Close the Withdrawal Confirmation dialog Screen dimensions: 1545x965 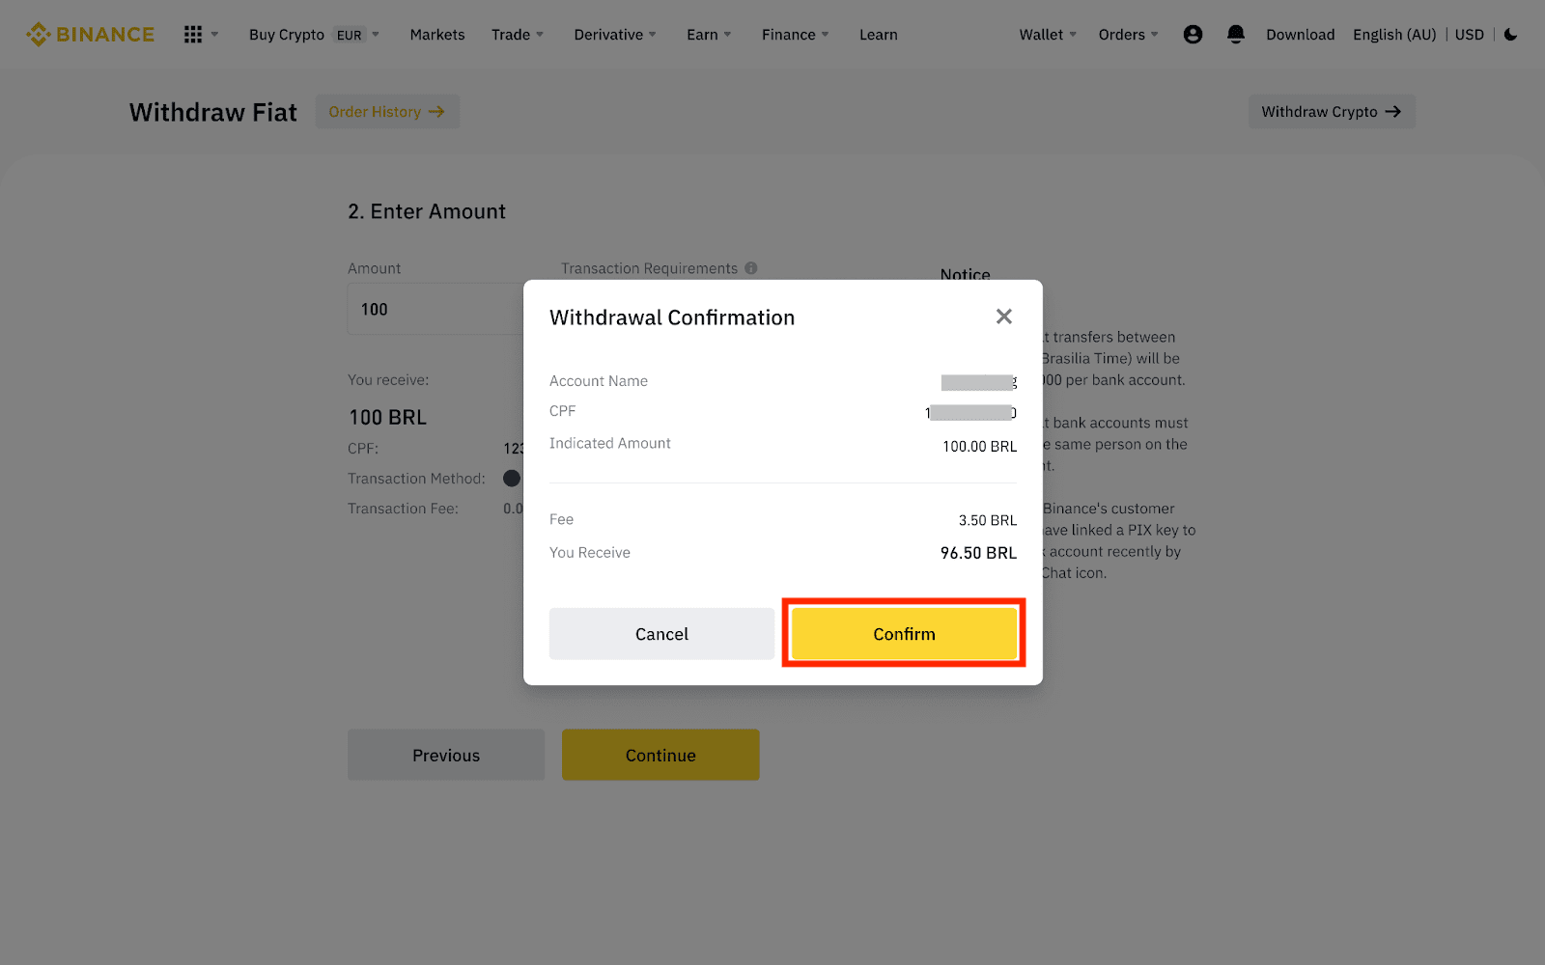1004,317
